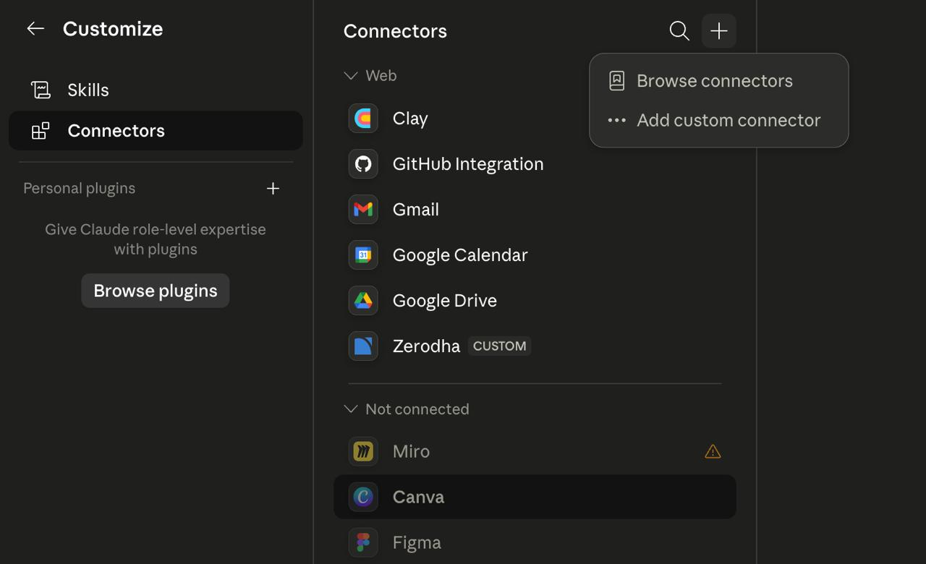The height and width of the screenshot is (564, 926).
Task: Click the Customize page title
Action: coord(113,29)
